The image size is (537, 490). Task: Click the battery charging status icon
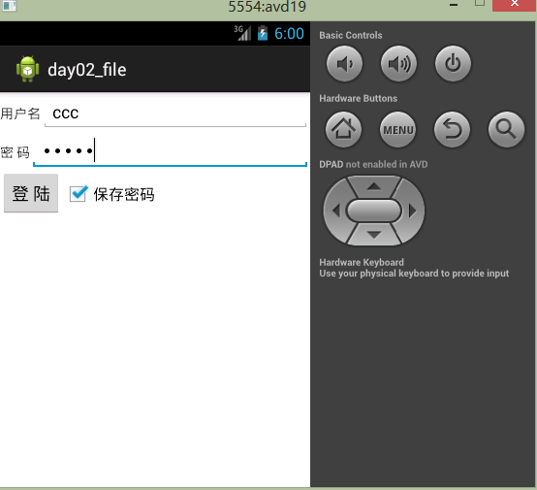263,33
